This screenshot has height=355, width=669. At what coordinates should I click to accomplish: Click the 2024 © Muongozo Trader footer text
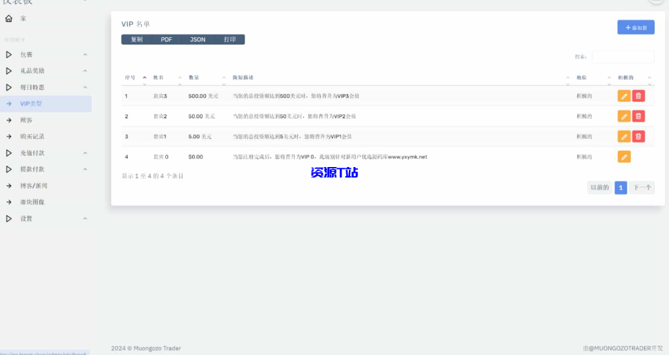(x=146, y=348)
